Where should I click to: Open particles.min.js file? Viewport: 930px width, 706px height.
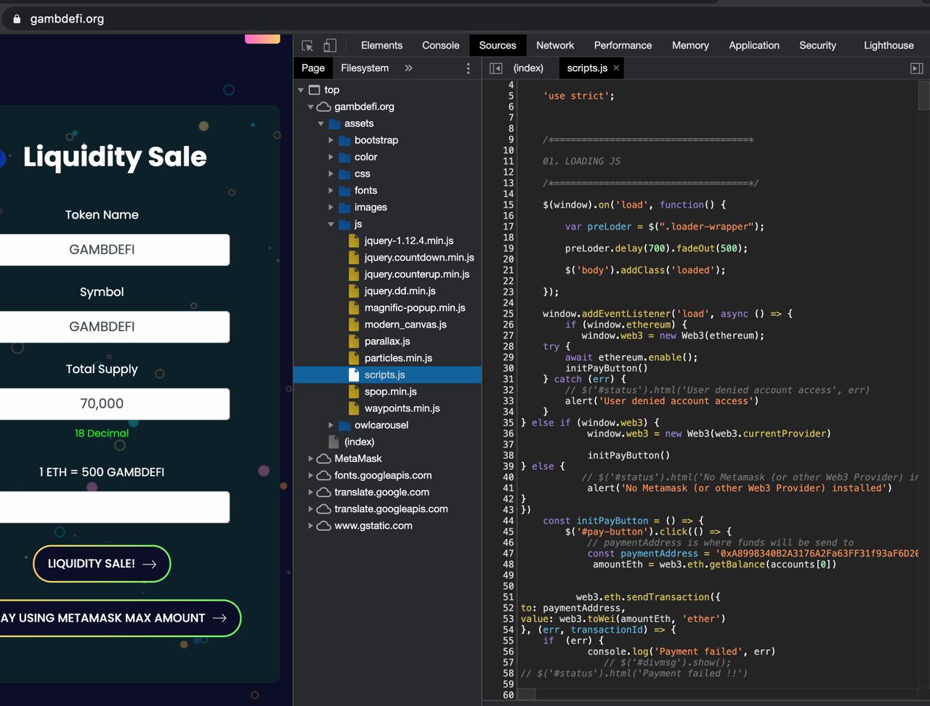pos(398,357)
